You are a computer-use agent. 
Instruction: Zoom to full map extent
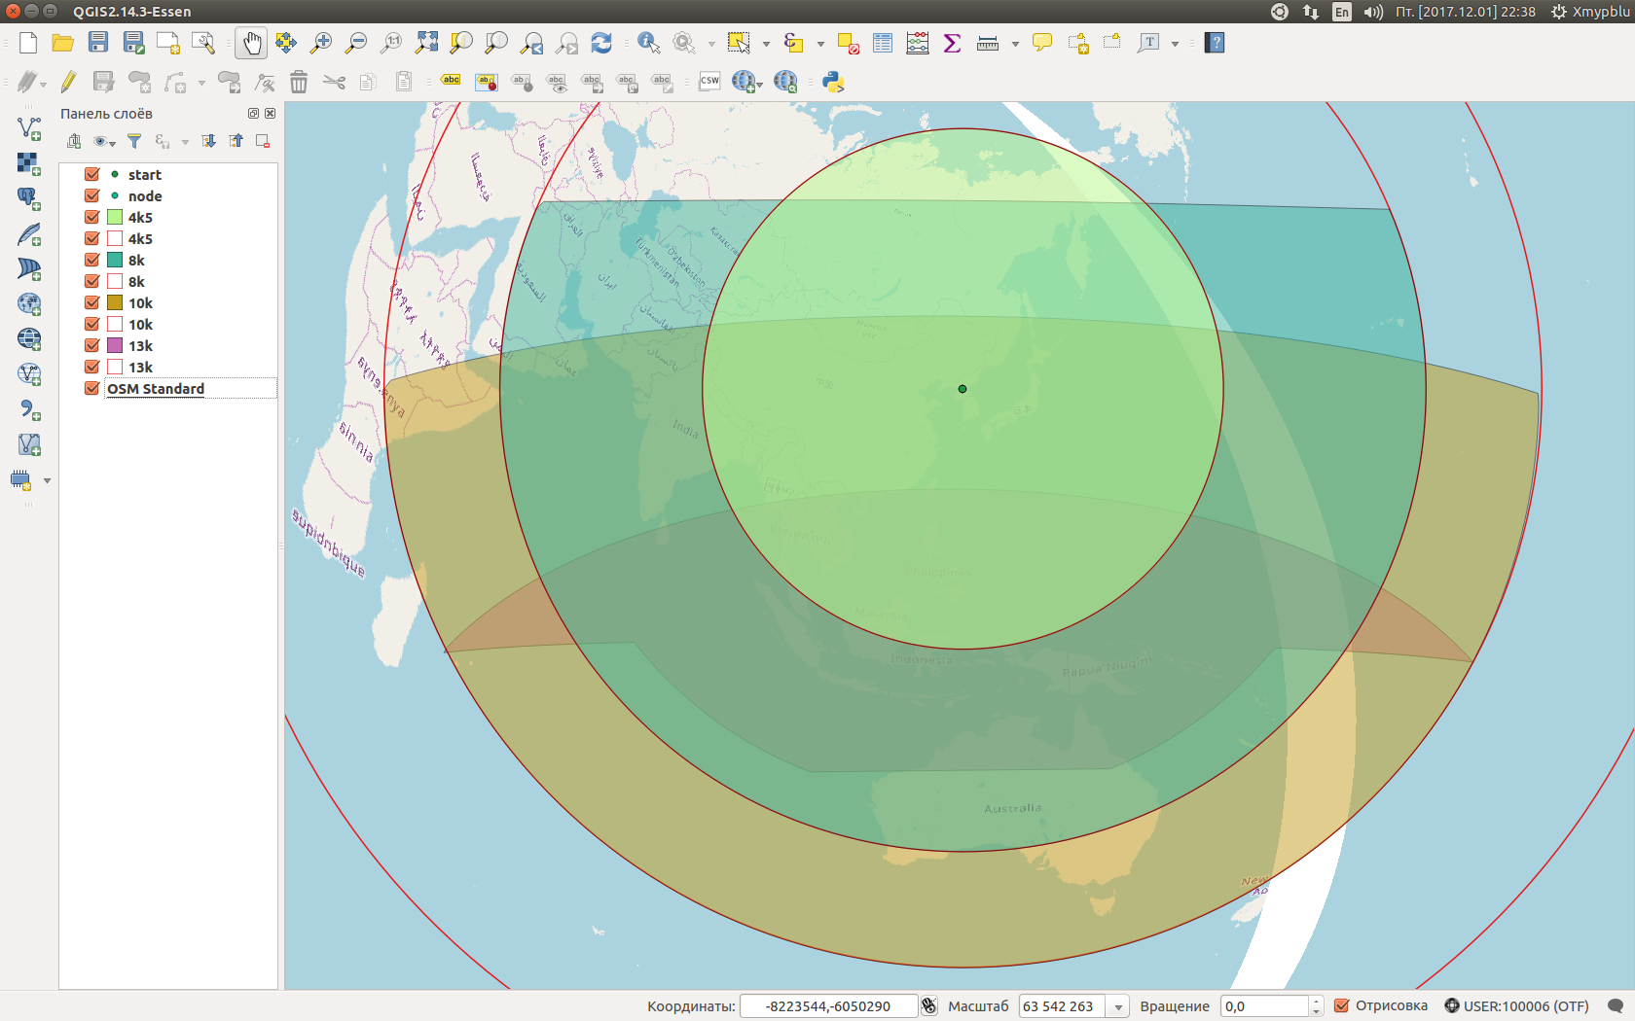pos(425,43)
